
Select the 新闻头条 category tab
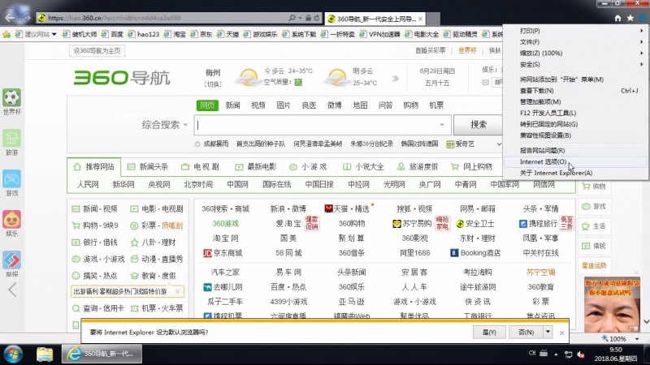coord(148,167)
